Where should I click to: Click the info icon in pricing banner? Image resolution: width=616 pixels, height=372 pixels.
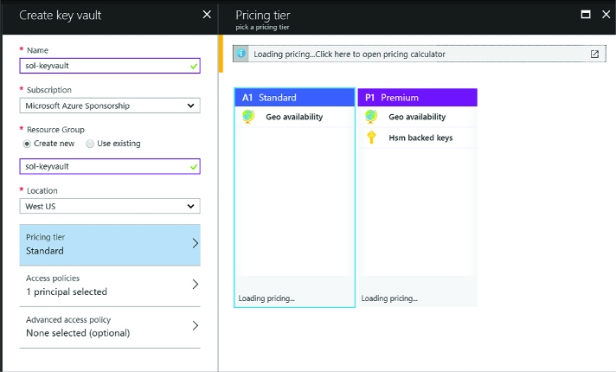coord(241,54)
